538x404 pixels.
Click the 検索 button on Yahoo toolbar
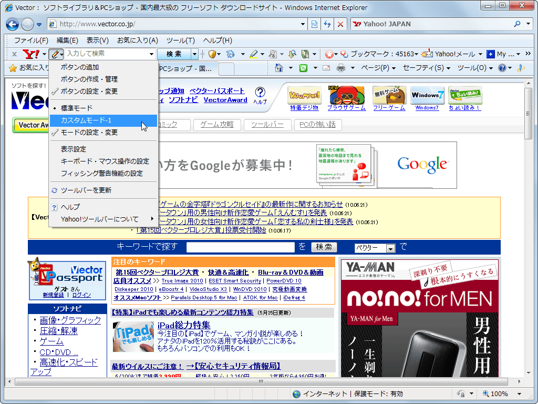point(174,54)
